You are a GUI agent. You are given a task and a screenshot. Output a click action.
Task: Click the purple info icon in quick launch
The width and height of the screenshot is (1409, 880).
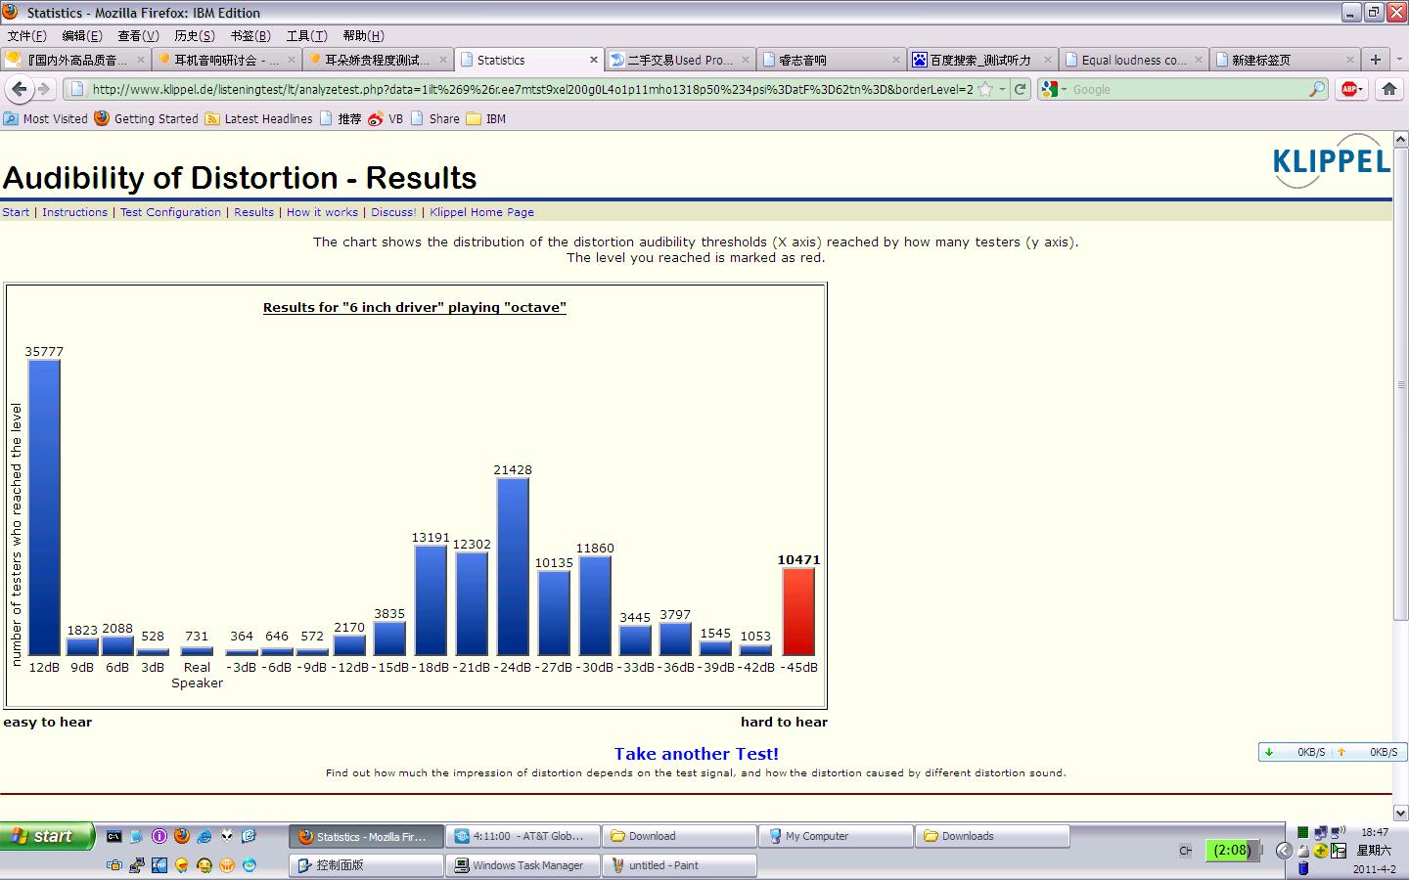point(159,836)
